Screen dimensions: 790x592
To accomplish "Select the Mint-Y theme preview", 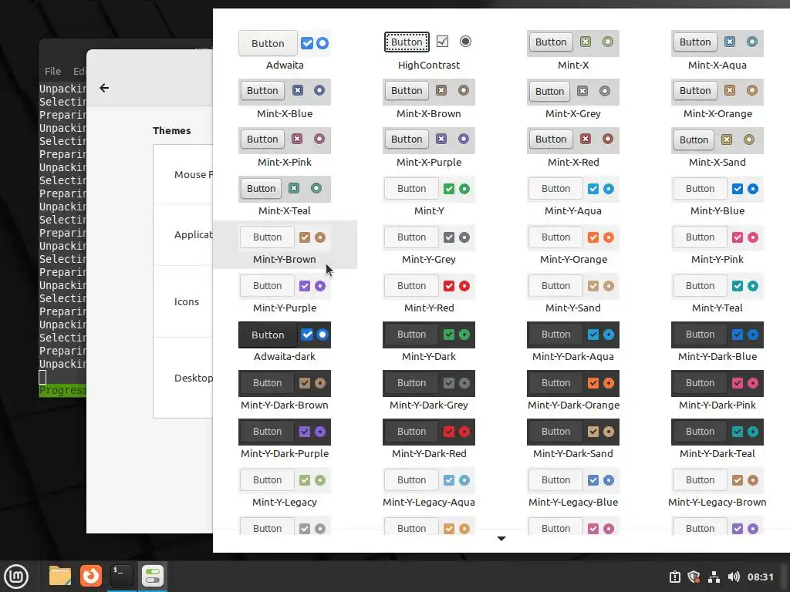I will click(x=429, y=197).
